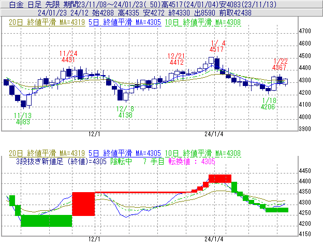Click the 転換値 : 4305 text
Image resolution: width=323 pixels, height=246 pixels.
[x=192, y=161]
